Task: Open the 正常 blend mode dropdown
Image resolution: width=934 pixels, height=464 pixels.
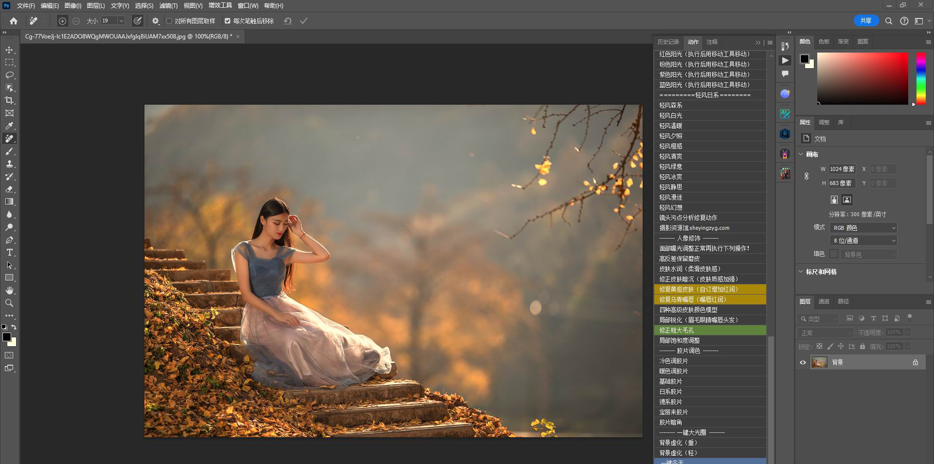Action: (x=826, y=333)
